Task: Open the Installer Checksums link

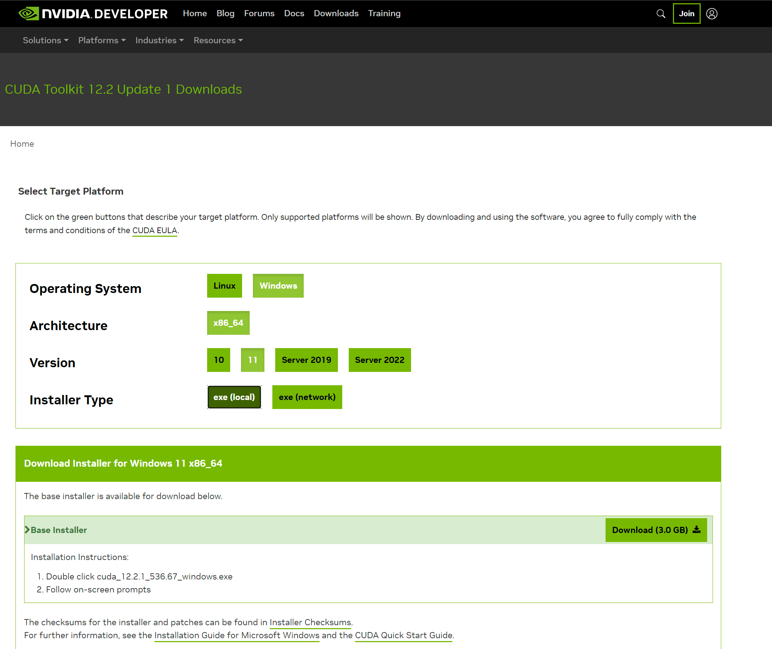Action: click(311, 622)
